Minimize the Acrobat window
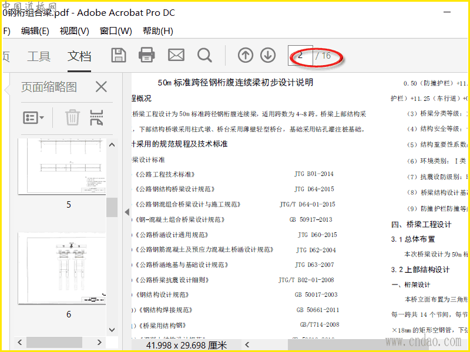Screen dimensions: 470x352 (x=447, y=12)
